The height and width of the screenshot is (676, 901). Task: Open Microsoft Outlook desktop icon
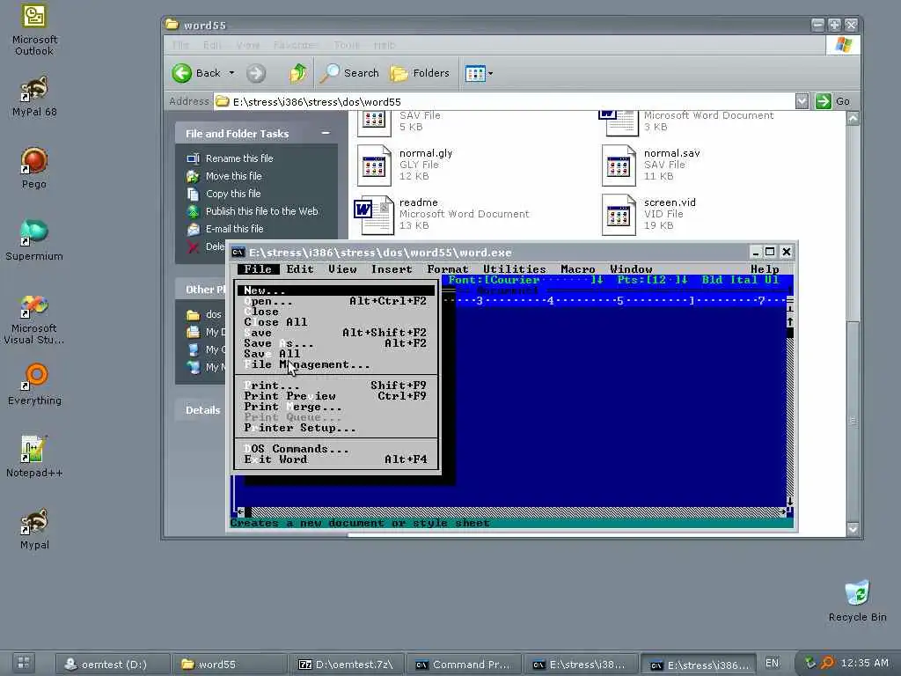(x=34, y=29)
